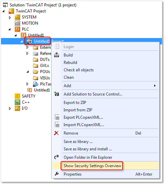Image resolution: width=165 pixels, height=185 pixels.
Task: Select the DUTs folder label
Action: click(45, 60)
